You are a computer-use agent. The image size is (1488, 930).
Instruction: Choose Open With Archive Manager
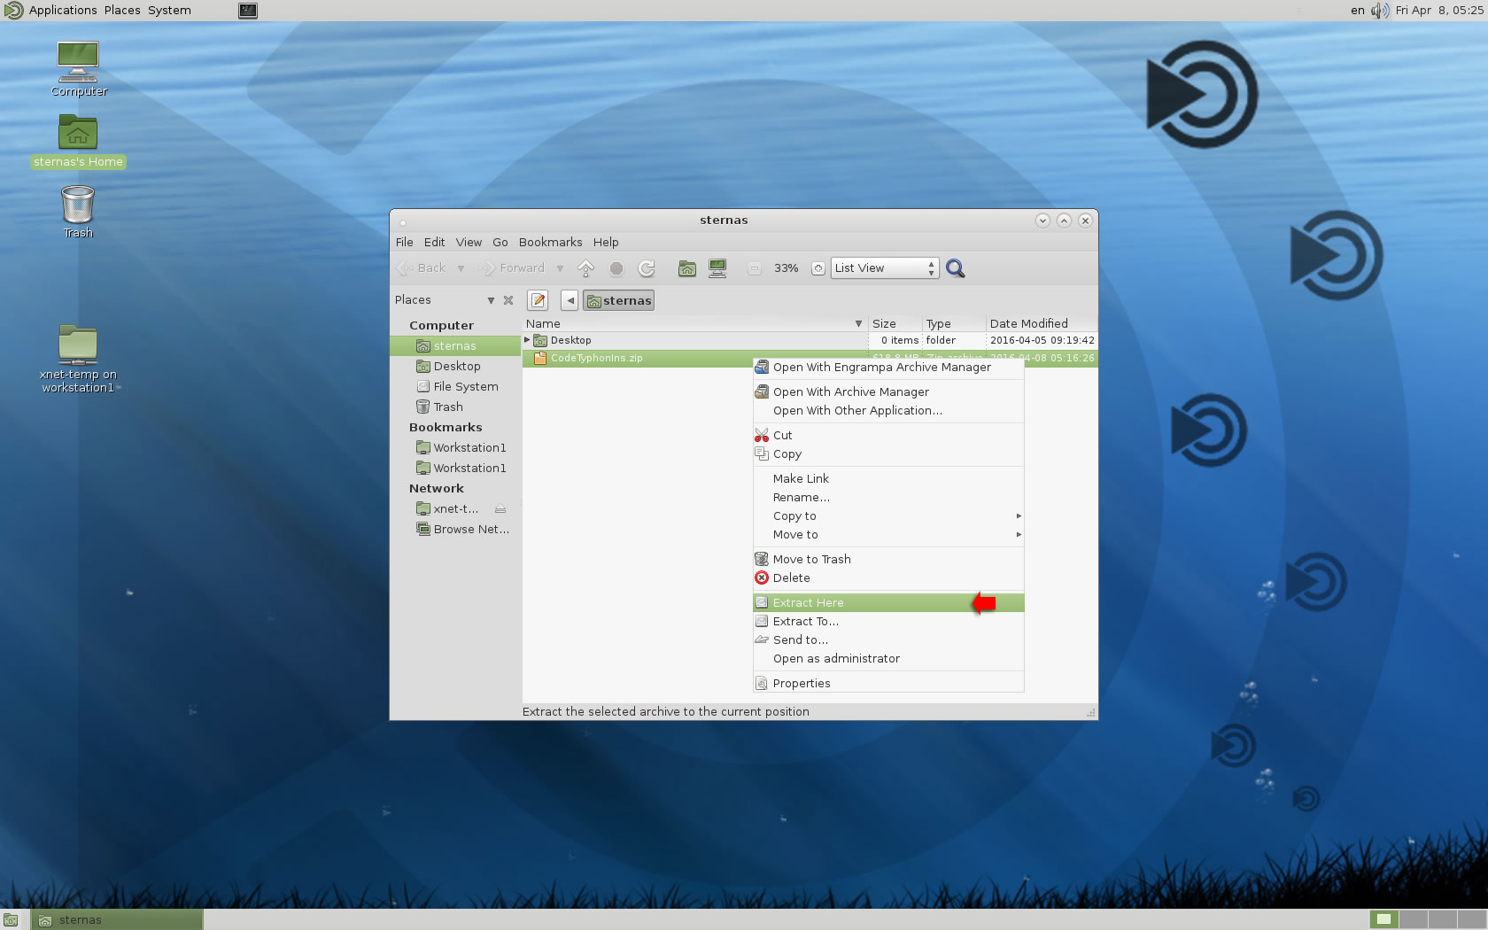(x=888, y=391)
